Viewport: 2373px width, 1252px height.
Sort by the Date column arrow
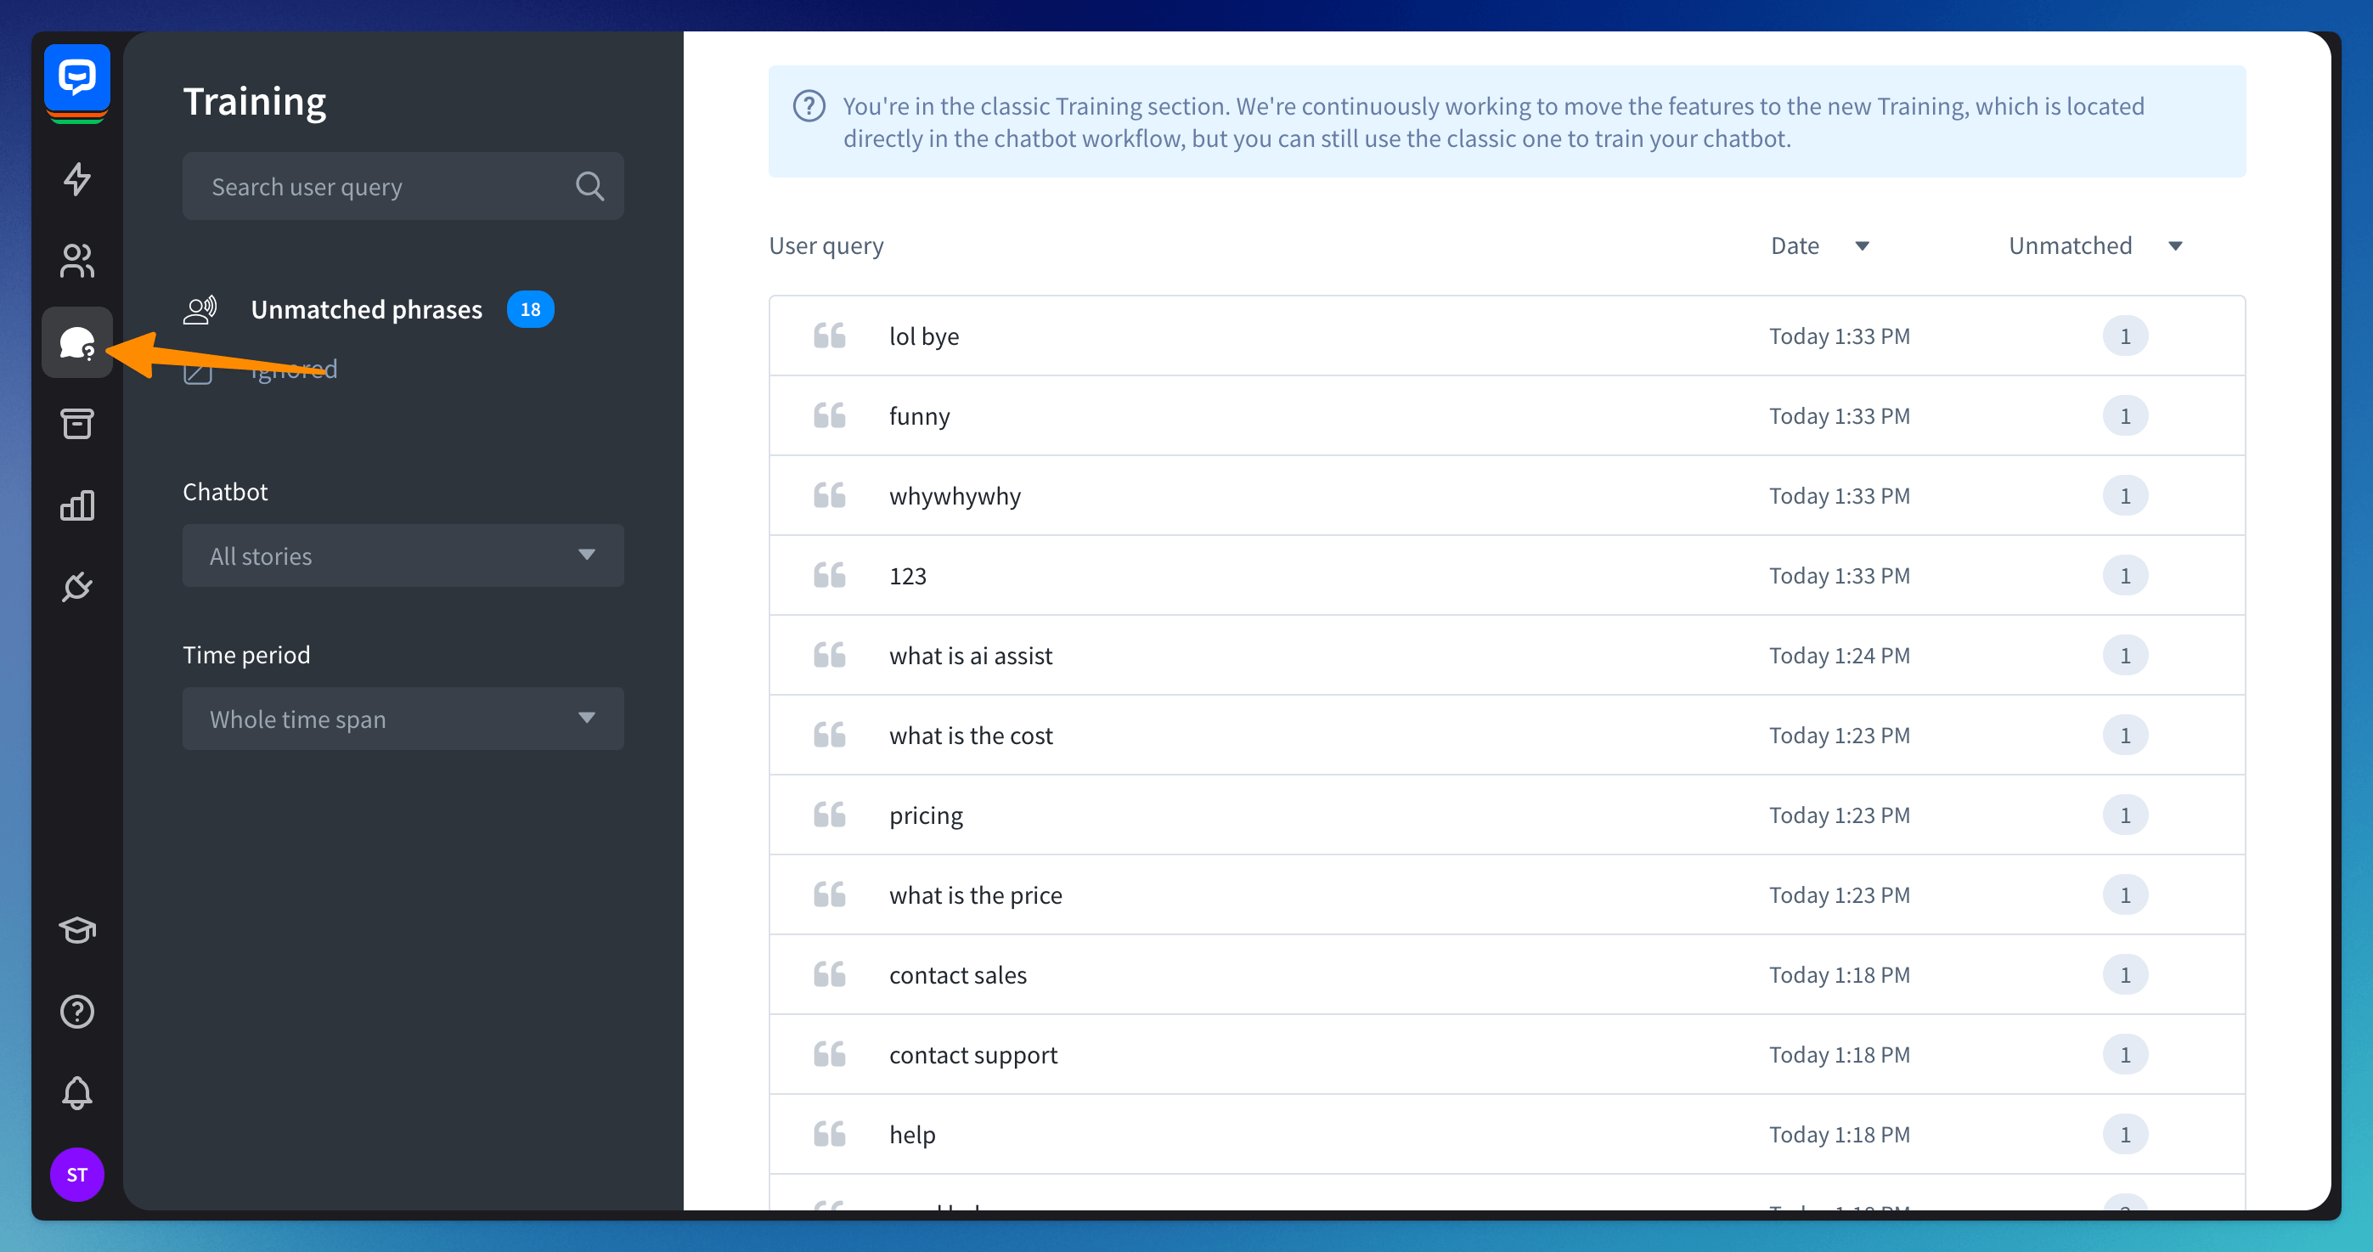click(x=1862, y=246)
